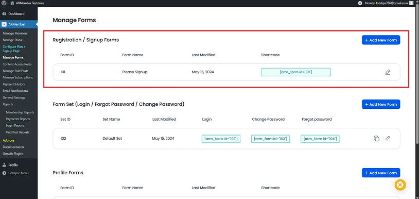Screen dimensions: 419x199
Task: Open Manage Plans menu item
Action: (x=12, y=40)
